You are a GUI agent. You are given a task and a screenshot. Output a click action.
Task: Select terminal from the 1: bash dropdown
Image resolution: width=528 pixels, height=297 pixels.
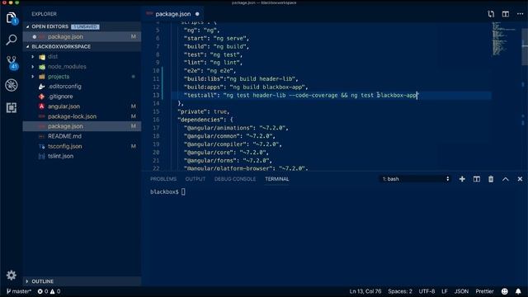(x=415, y=179)
